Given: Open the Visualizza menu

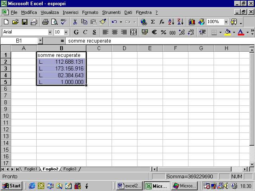Looking at the screenshot, I should click(49, 12).
